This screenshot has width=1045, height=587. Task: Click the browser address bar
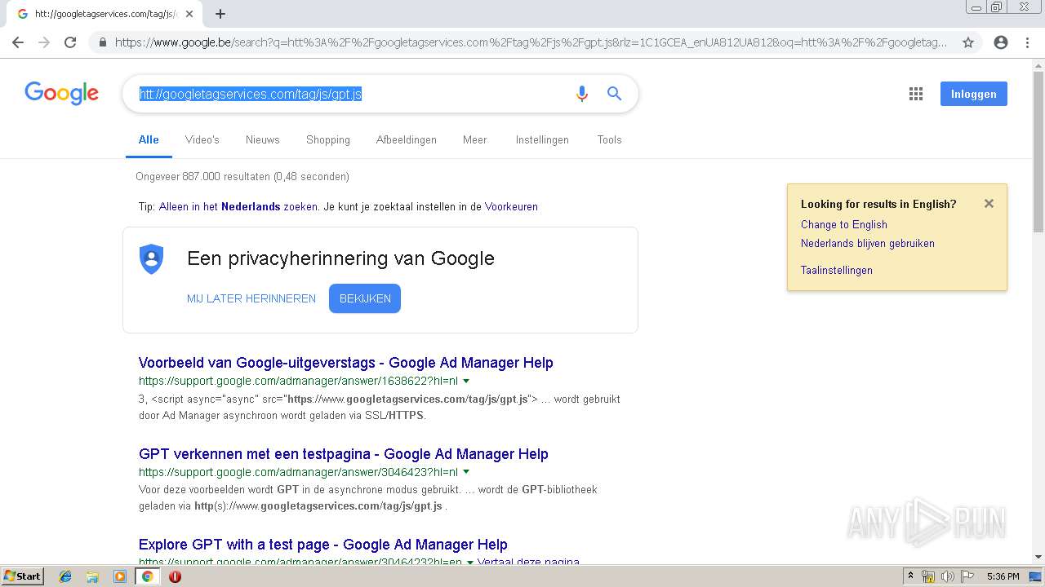point(531,42)
